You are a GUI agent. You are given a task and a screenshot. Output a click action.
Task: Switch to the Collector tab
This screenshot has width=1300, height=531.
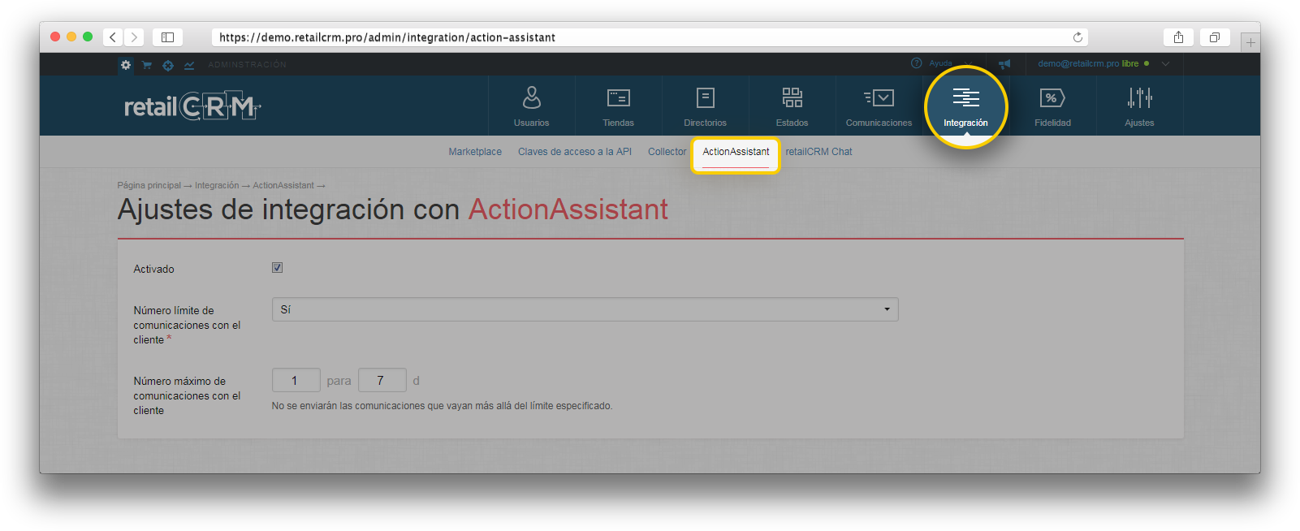click(667, 152)
